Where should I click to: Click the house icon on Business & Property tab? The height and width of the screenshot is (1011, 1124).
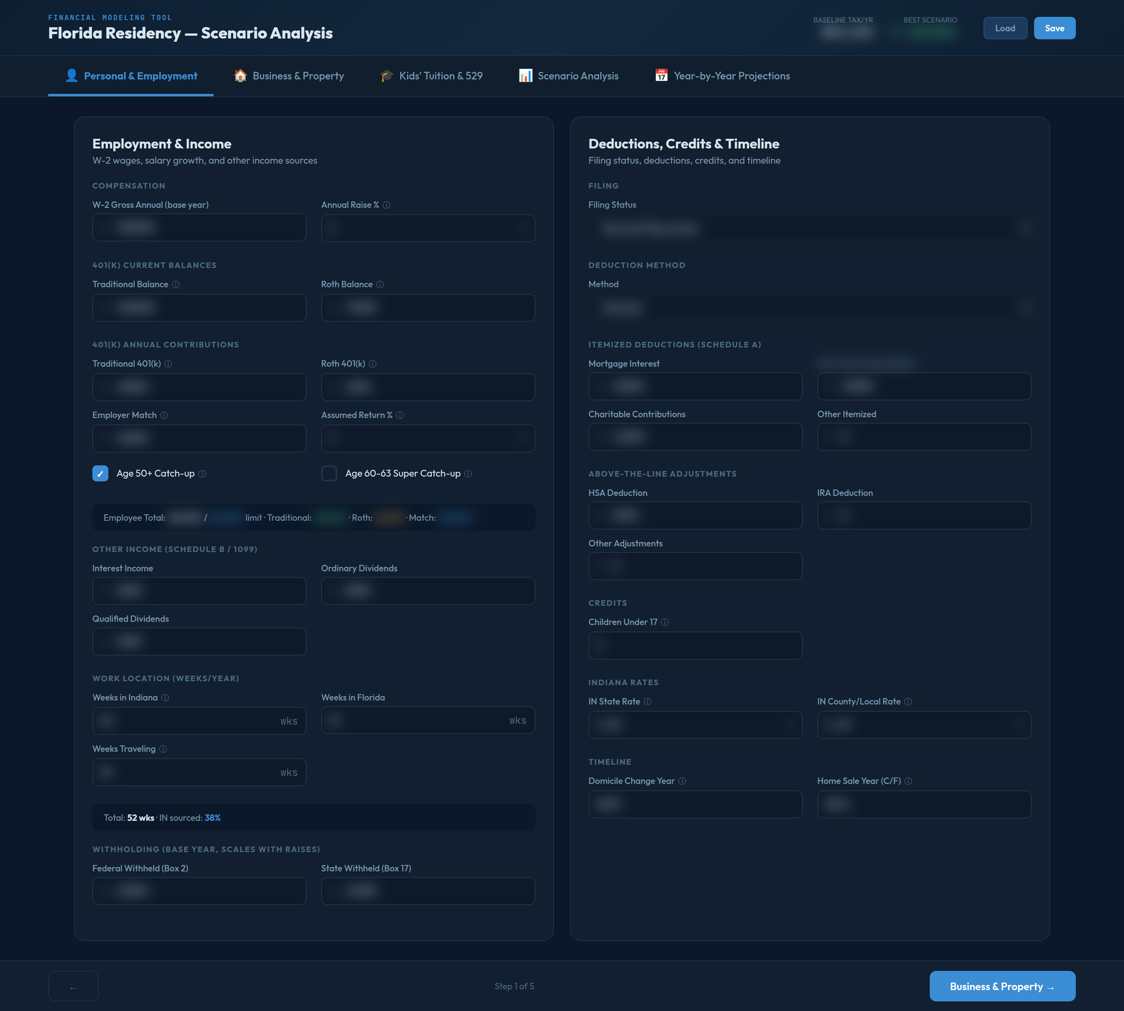click(x=240, y=75)
